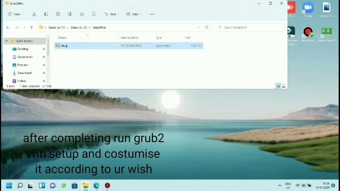The image size is (340, 191).
Task: Go up one folder level
Action: click(x=32, y=28)
